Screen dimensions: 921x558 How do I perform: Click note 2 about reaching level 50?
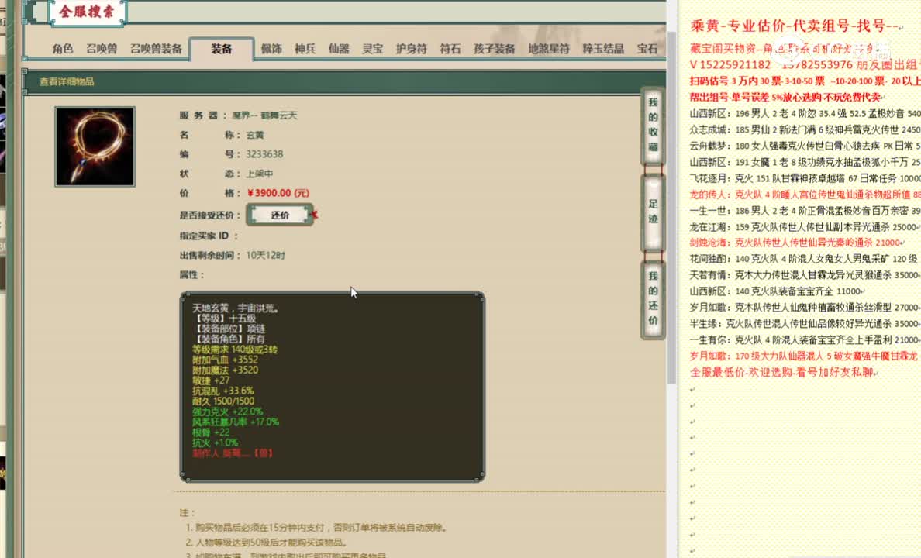[x=266, y=542]
